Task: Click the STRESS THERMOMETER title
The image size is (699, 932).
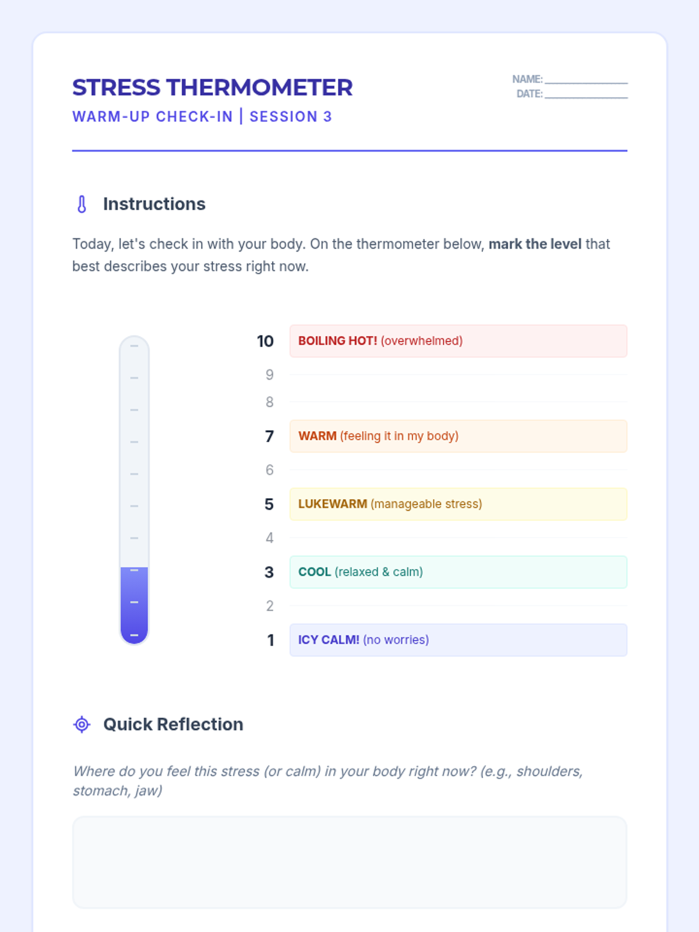Action: point(213,87)
